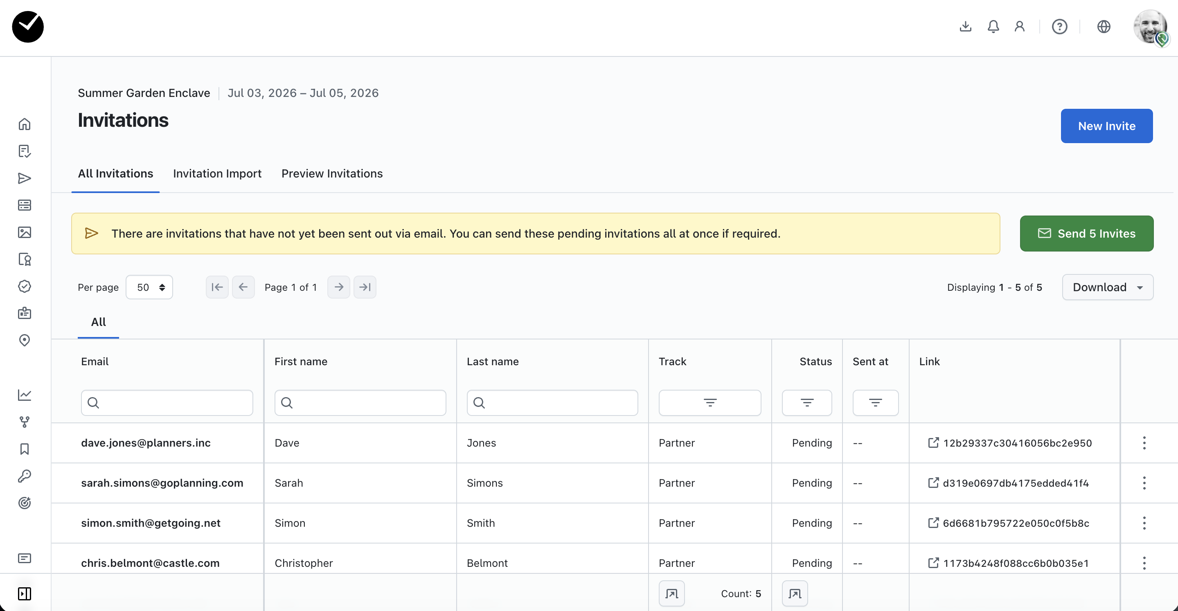
Task: Toggle the sidebar collapse panel icon
Action: click(x=24, y=594)
